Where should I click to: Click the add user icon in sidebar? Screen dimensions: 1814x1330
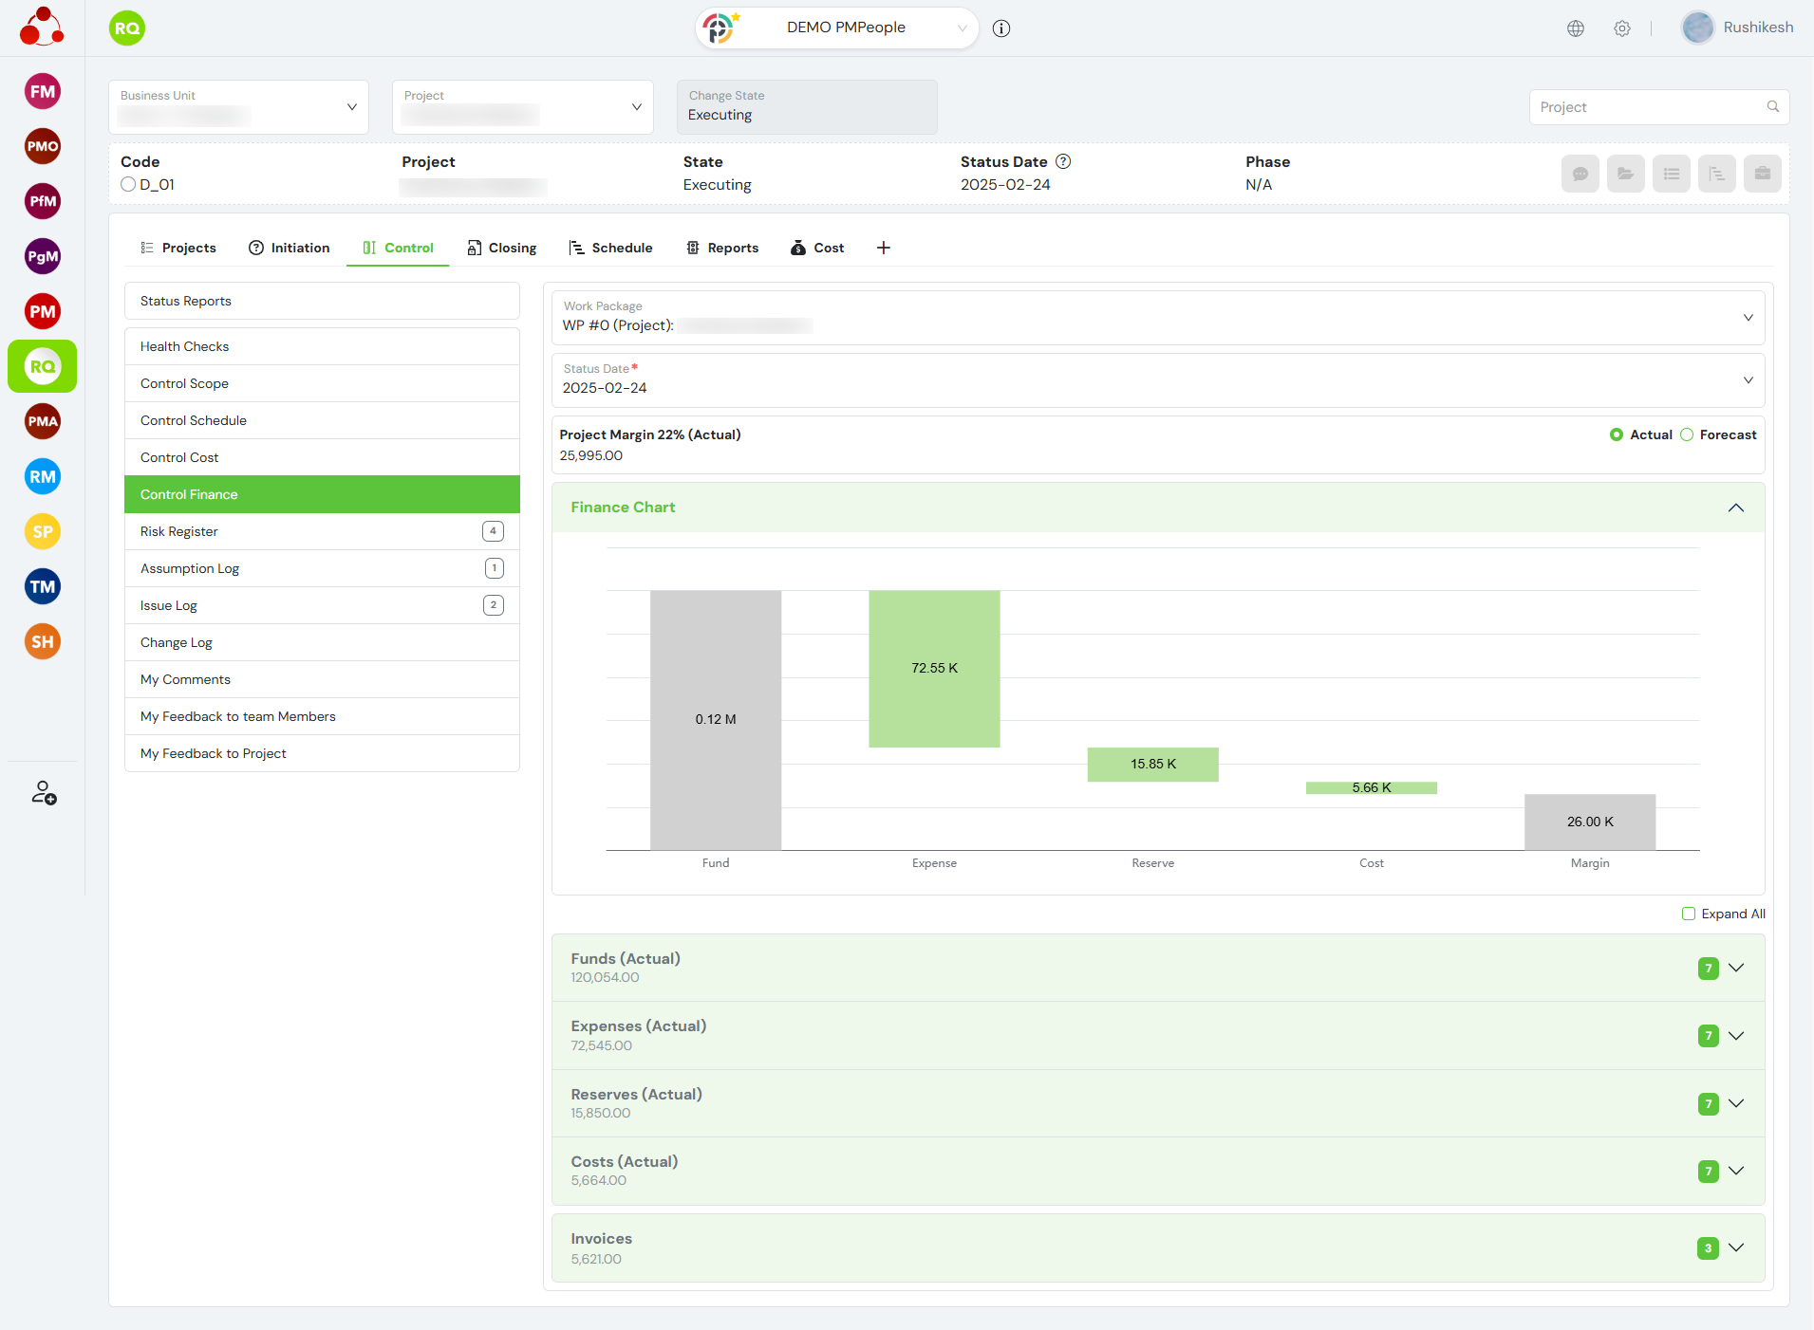tap(44, 793)
